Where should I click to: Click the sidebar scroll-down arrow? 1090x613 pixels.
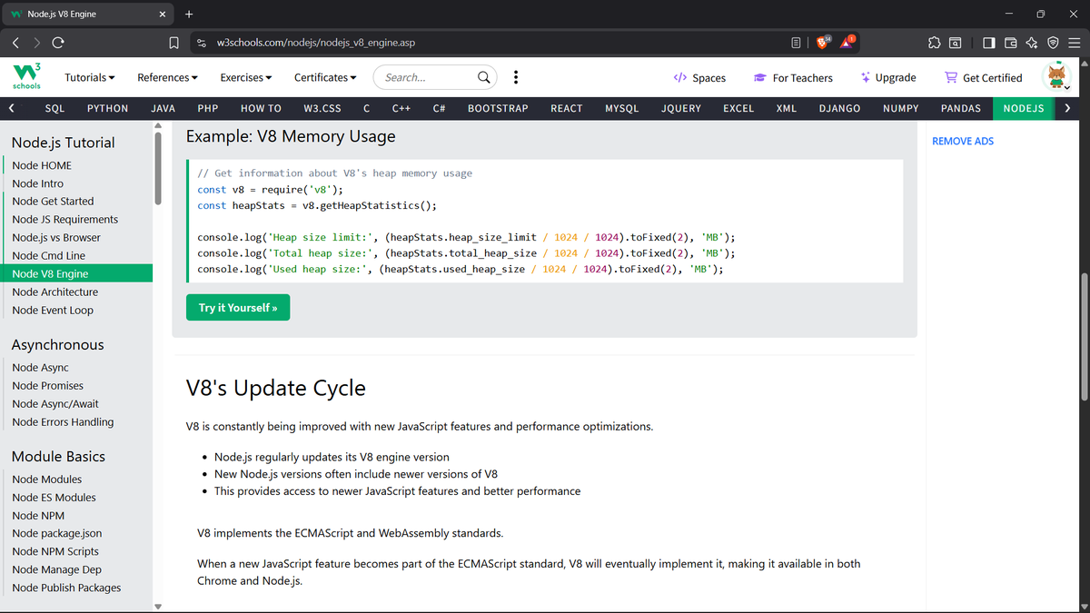click(x=158, y=606)
